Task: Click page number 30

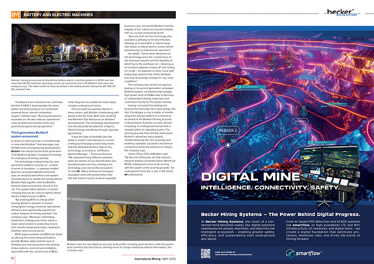Action: point(12,258)
